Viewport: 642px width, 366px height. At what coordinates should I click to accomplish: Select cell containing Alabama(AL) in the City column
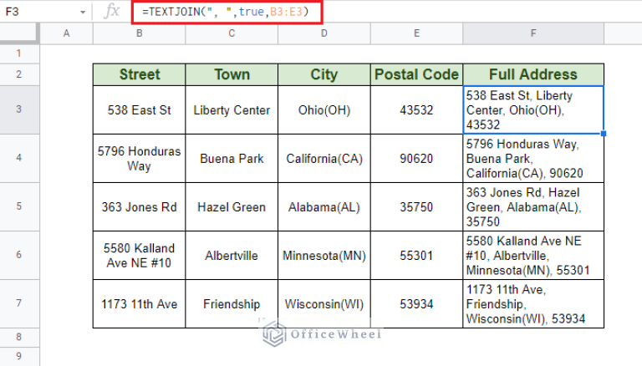(x=324, y=206)
